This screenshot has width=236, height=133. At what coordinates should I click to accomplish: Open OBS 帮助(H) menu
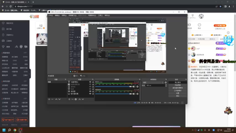[107, 15]
